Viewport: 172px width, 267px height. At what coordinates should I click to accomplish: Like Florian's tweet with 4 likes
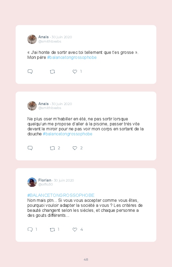75,229
